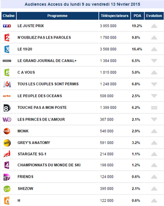Click the M6 channel logo
Screen dimensions: 164x206
point(7,84)
